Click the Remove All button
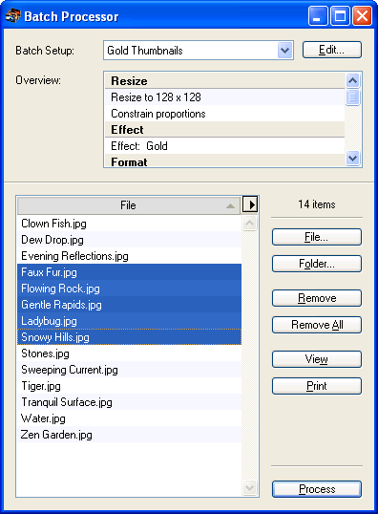This screenshot has width=378, height=514. pos(317,325)
